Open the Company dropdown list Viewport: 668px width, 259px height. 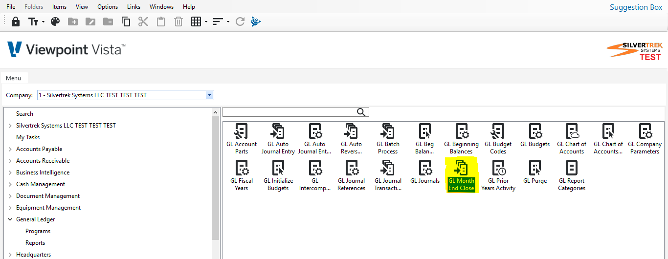coord(209,95)
